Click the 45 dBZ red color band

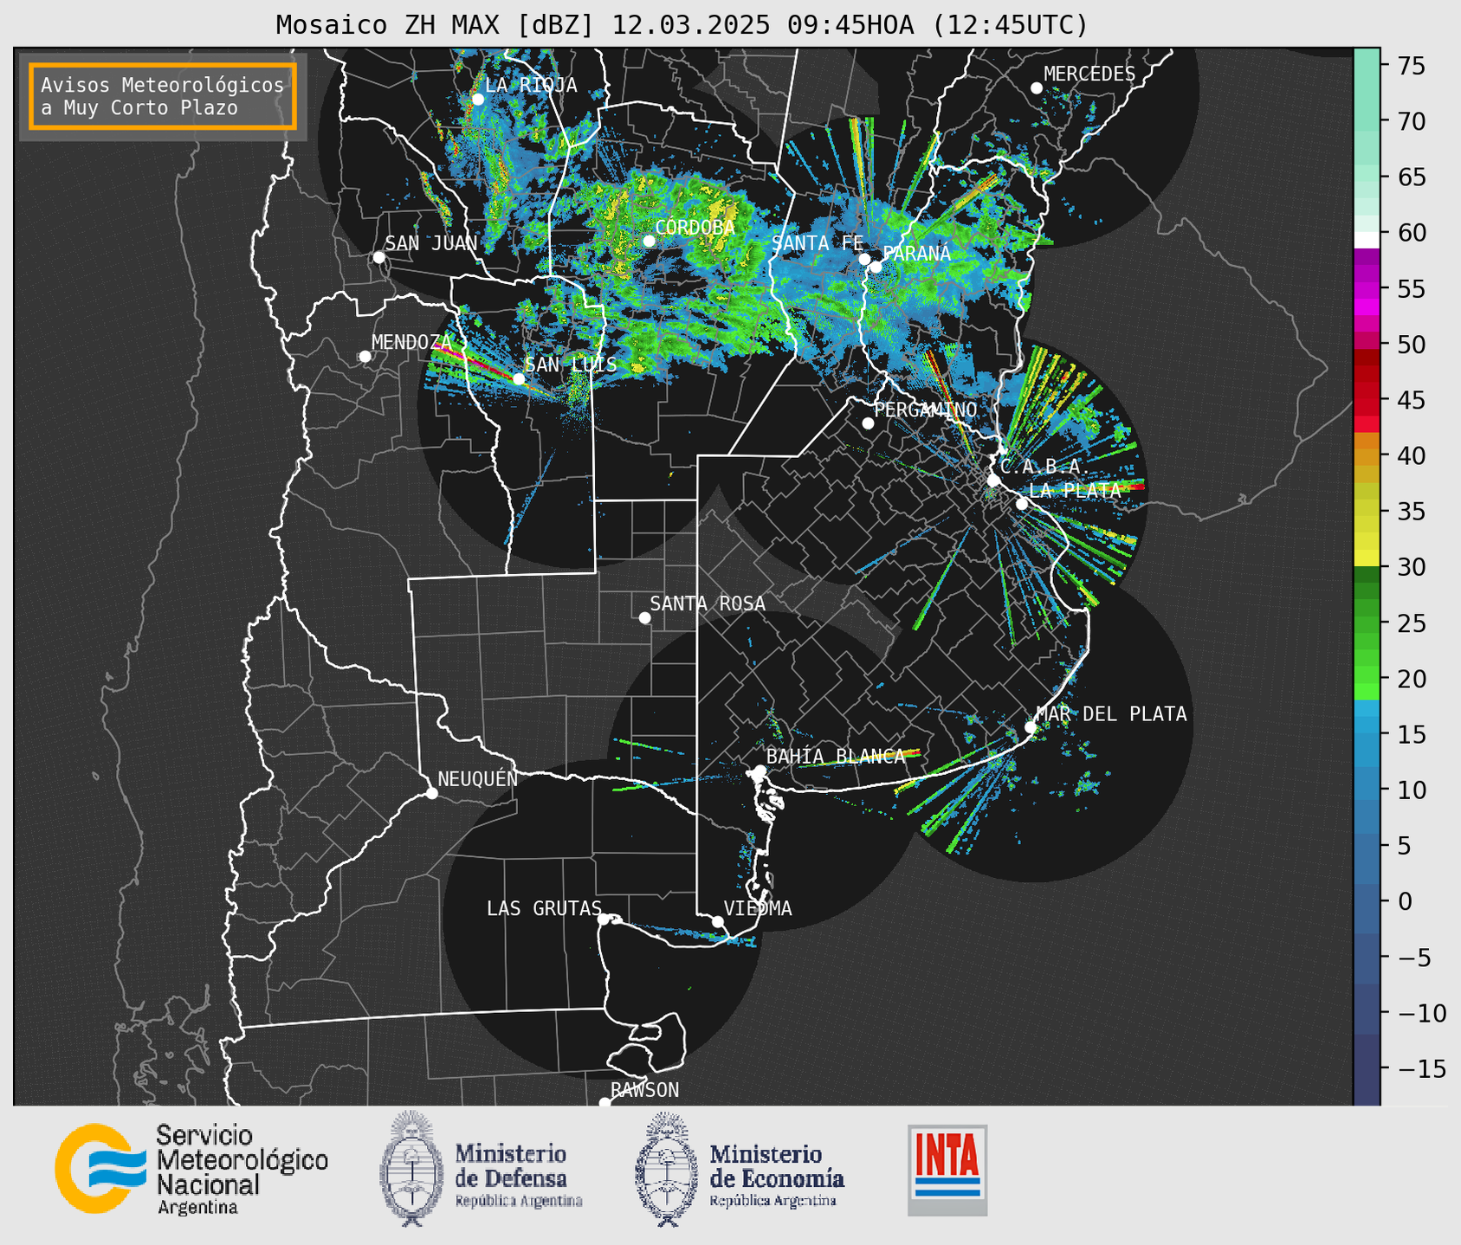pyautogui.click(x=1367, y=400)
